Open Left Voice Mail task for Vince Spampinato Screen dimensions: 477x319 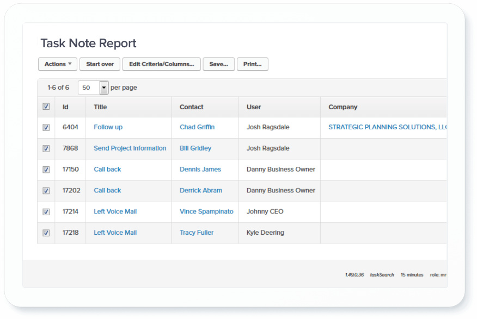115,211
